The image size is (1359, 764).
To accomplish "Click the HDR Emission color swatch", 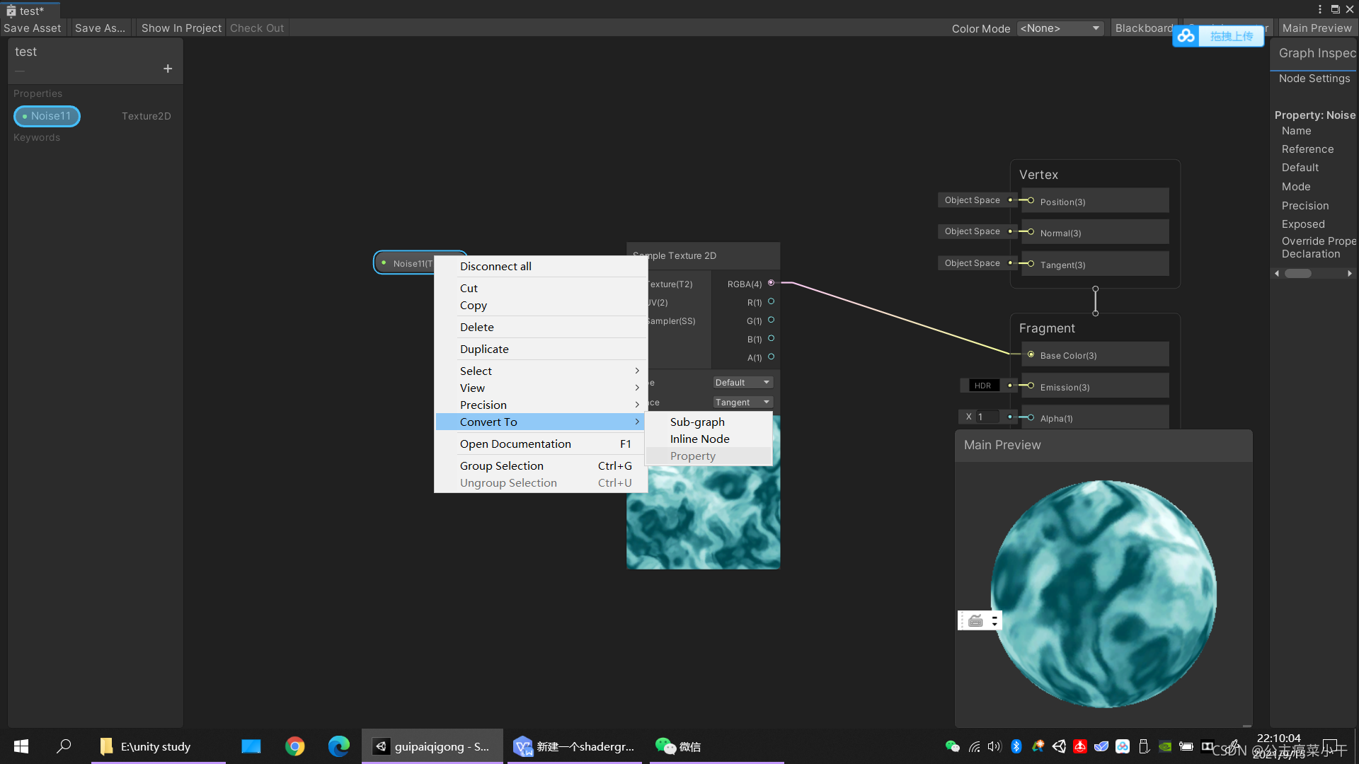I will click(x=982, y=386).
